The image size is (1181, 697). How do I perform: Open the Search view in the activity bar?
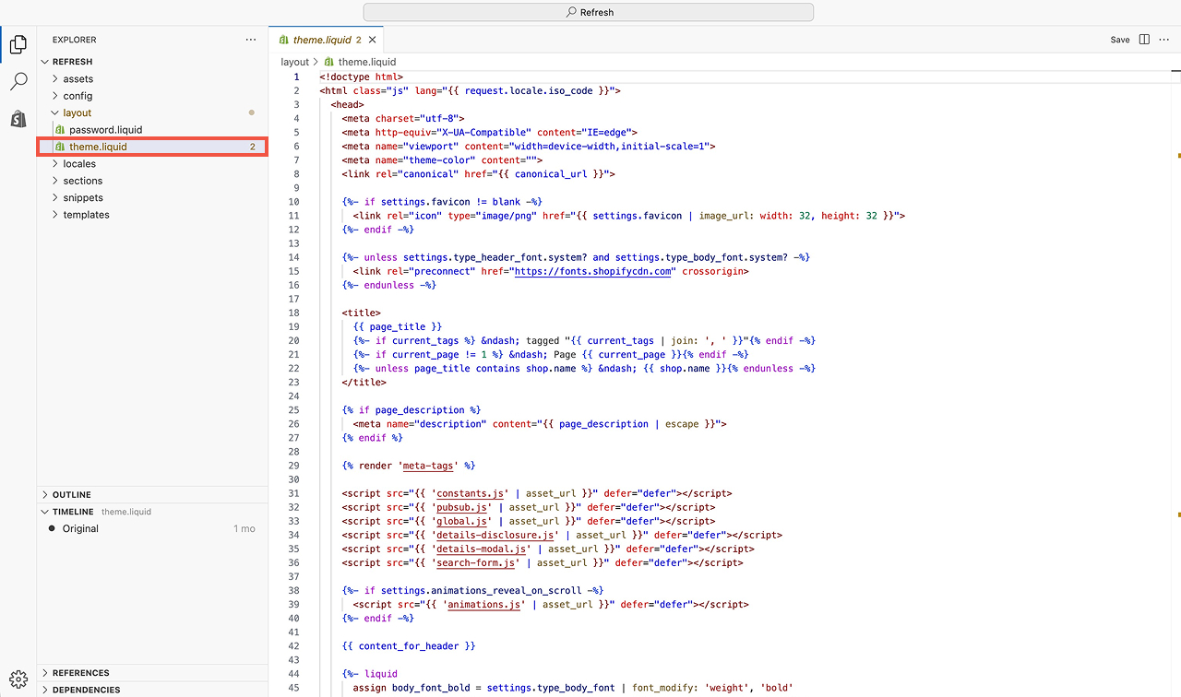pyautogui.click(x=18, y=82)
